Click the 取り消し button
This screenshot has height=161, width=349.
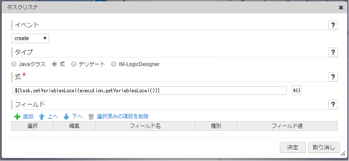coord(324,148)
